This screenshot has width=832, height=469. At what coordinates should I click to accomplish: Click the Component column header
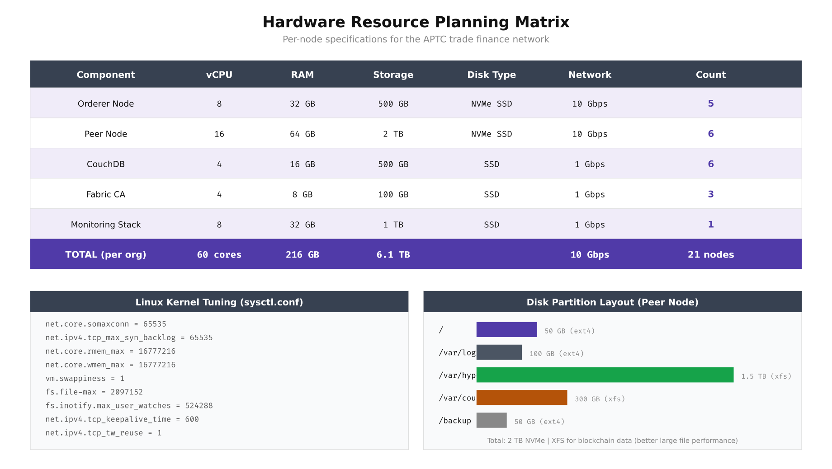(x=105, y=74)
